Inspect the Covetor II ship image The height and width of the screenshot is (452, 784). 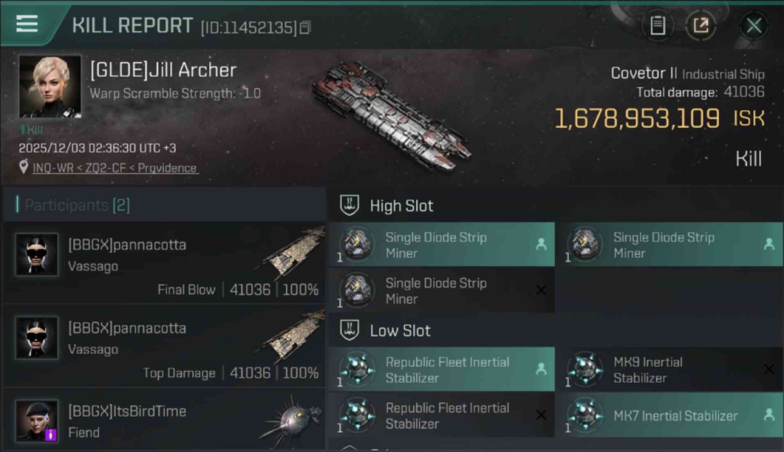coord(392,115)
